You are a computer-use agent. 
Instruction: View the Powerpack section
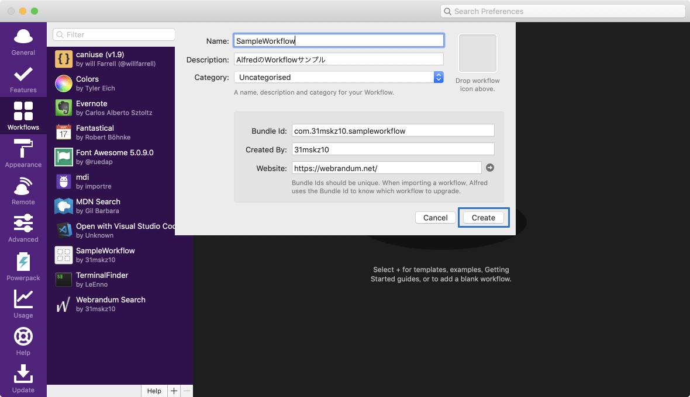(23, 266)
